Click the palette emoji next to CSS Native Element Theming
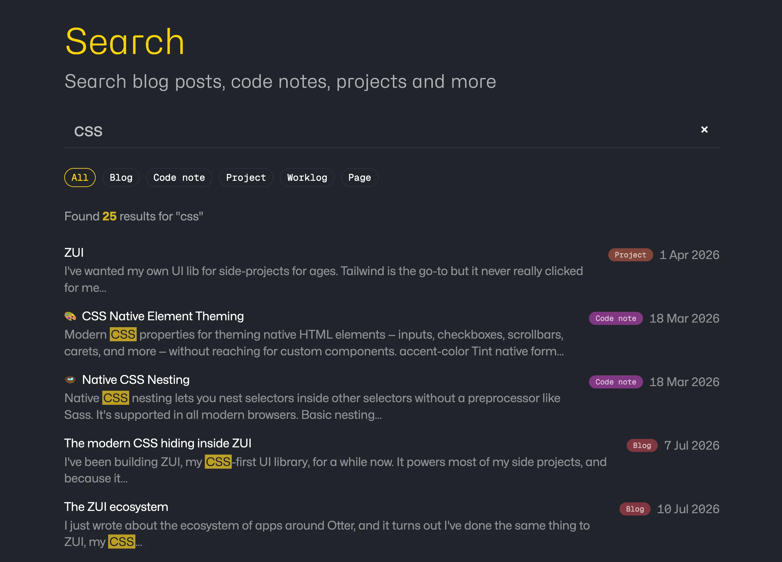The image size is (782, 562). pyautogui.click(x=70, y=316)
